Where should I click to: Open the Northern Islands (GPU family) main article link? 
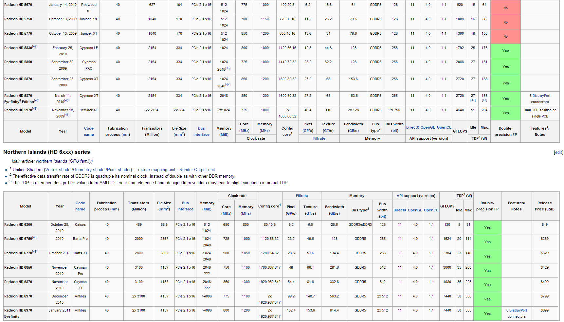64,161
